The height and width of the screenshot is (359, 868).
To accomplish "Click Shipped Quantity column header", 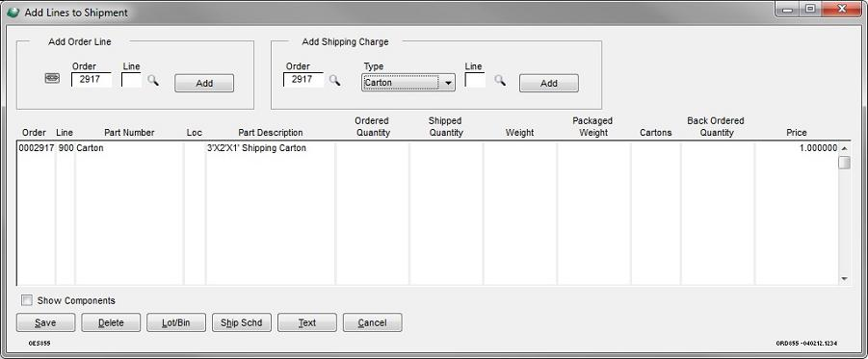I will 446,127.
